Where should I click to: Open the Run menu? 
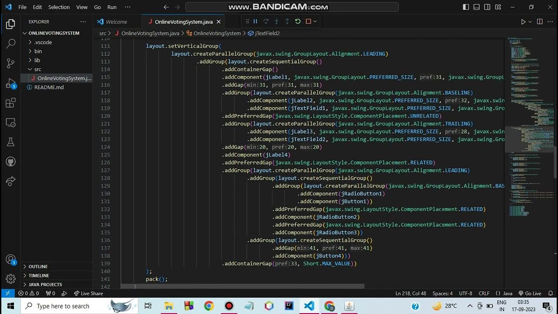112,7
